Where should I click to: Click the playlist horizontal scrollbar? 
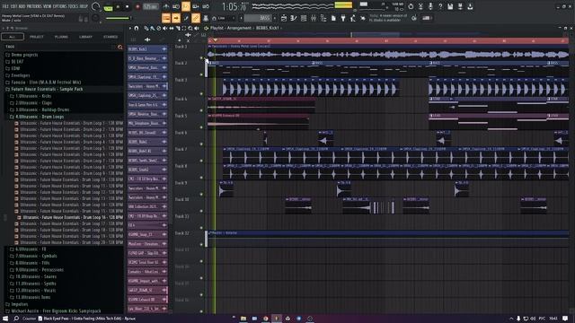click(376, 35)
